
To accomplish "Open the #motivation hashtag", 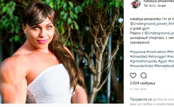I will 156,52.
